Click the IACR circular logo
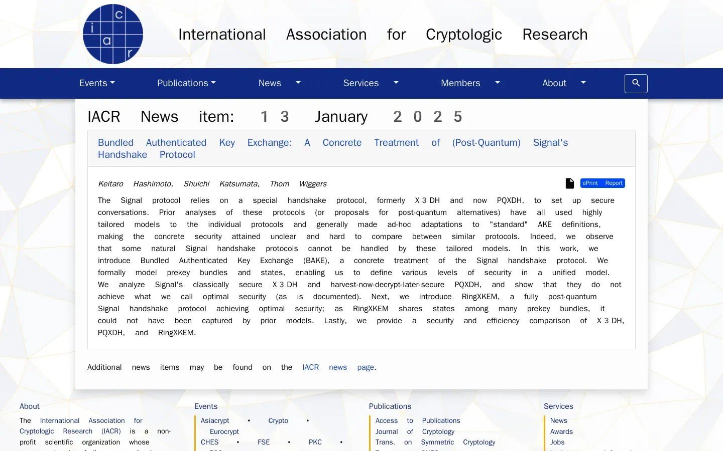 click(x=113, y=34)
